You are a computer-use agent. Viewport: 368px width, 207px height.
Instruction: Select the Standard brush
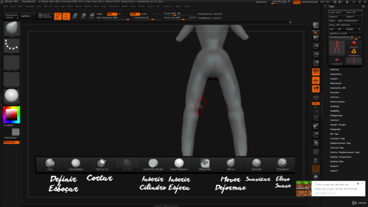[x=282, y=164]
